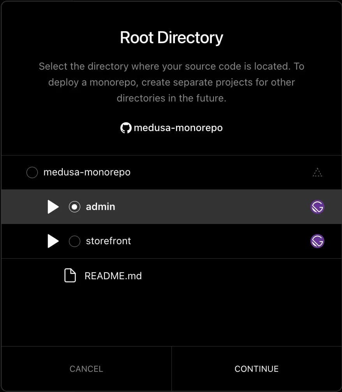The height and width of the screenshot is (392, 342).
Task: Click the GitHub logo beside medusa-monorepo
Action: pos(126,128)
